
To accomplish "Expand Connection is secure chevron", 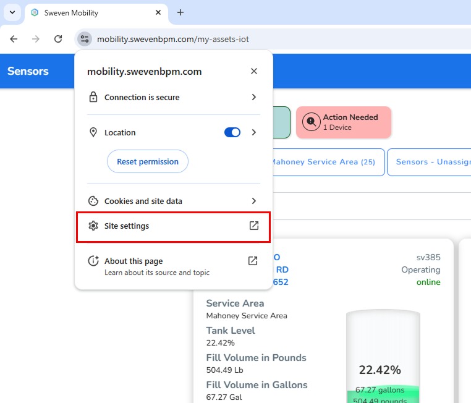I will click(x=254, y=97).
